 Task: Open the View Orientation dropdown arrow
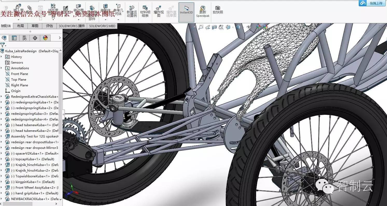pos(233,27)
